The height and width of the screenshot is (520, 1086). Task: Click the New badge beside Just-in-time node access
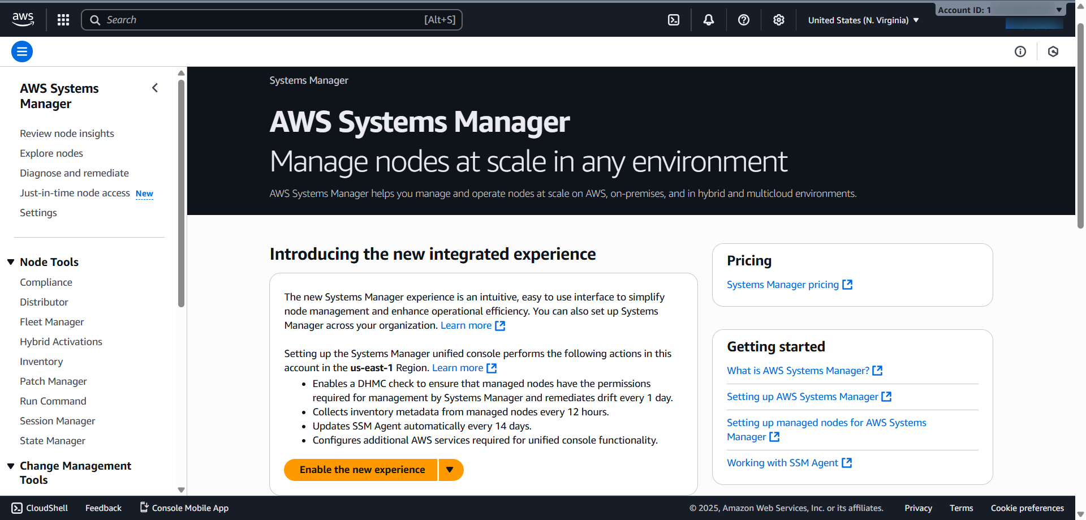144,194
